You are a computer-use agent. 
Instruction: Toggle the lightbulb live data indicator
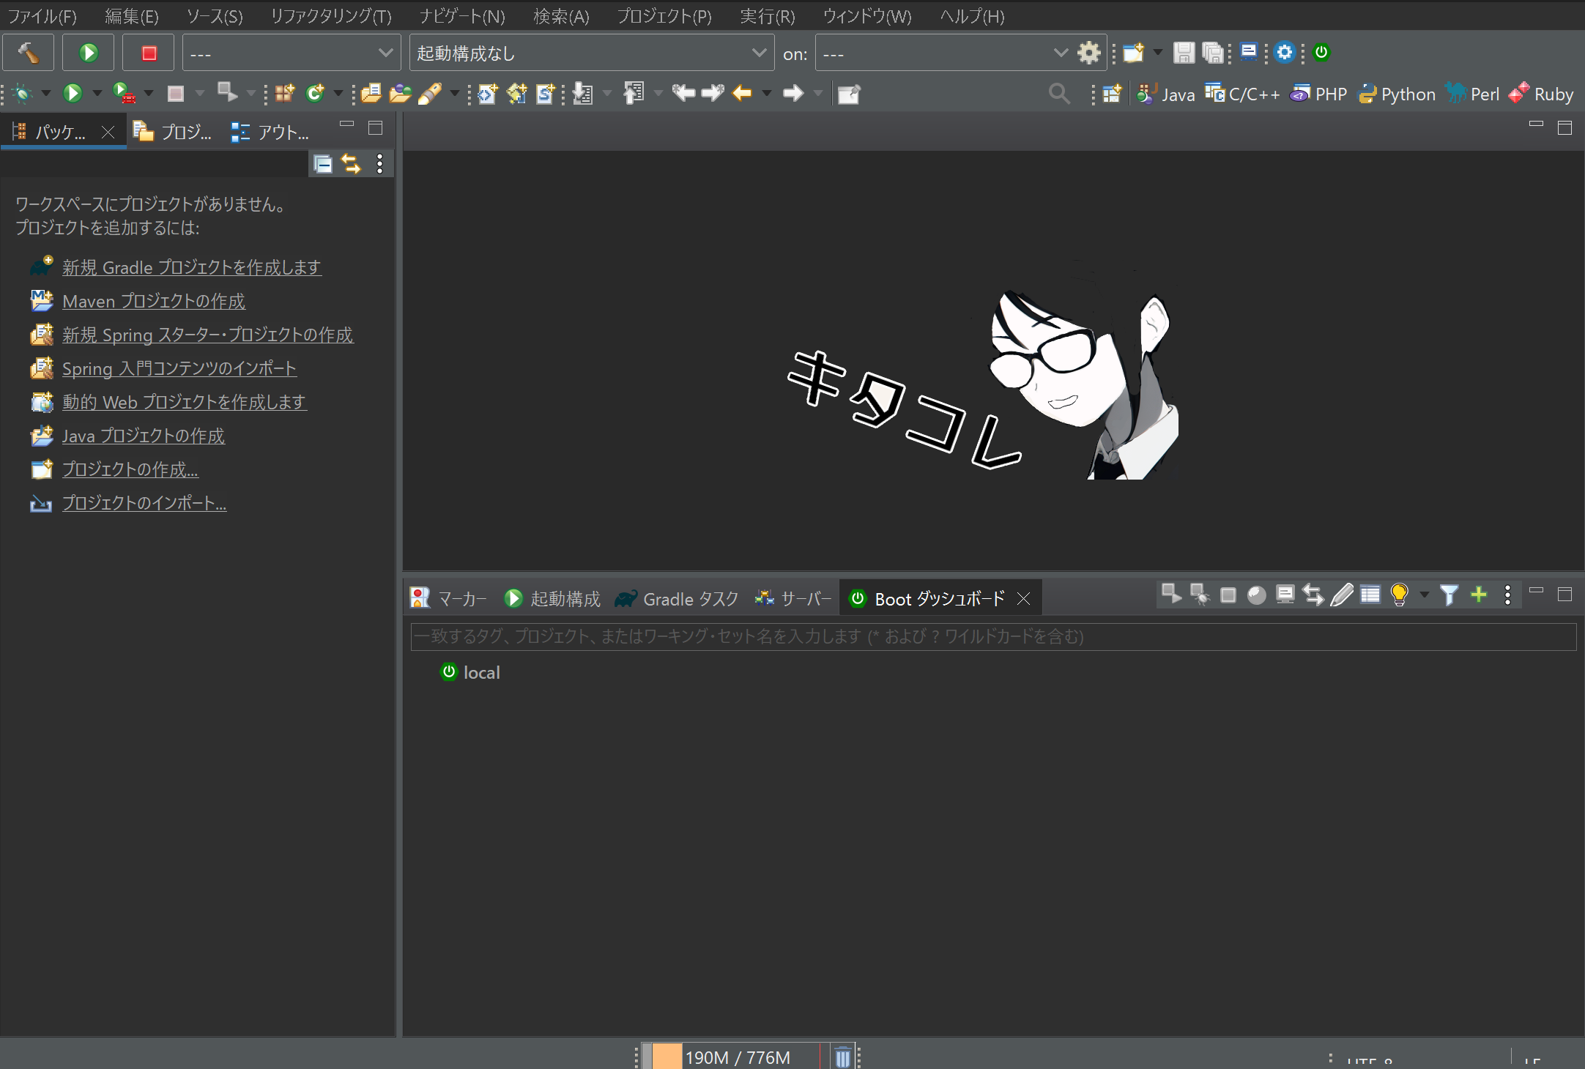(1400, 595)
